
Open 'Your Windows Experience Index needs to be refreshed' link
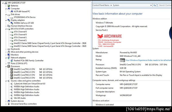148,60
